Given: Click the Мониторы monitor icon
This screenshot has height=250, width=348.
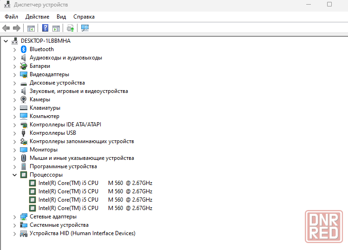Looking at the screenshot, I should [24, 150].
